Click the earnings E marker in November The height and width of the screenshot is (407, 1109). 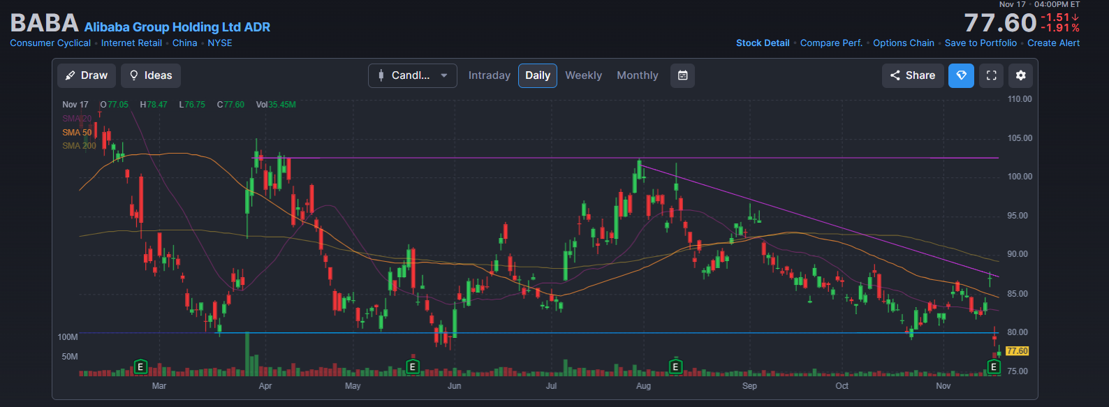click(x=993, y=367)
